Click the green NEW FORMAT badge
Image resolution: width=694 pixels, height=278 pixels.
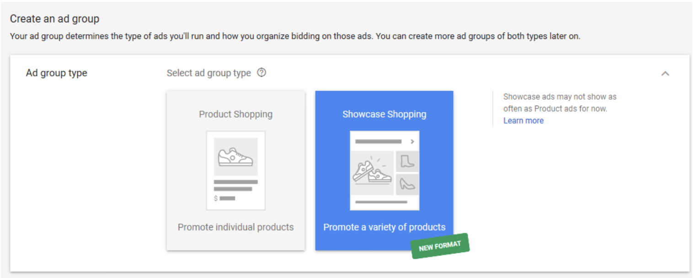point(440,246)
